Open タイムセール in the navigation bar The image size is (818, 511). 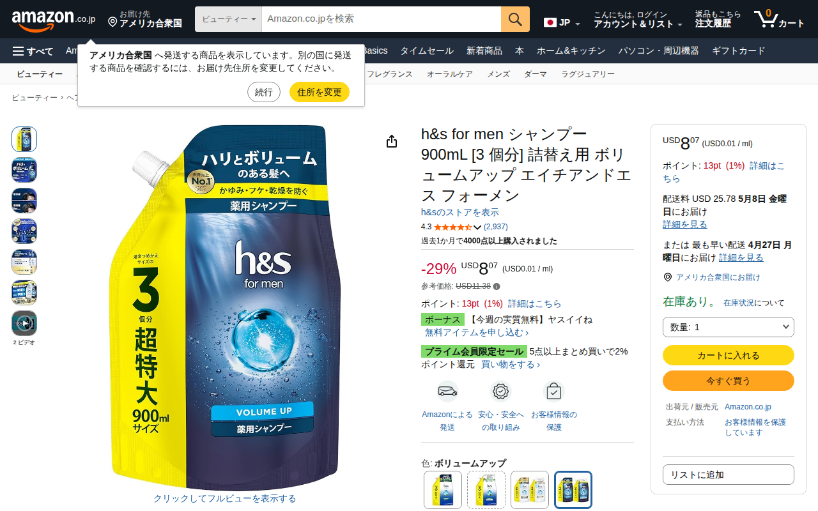pos(427,51)
